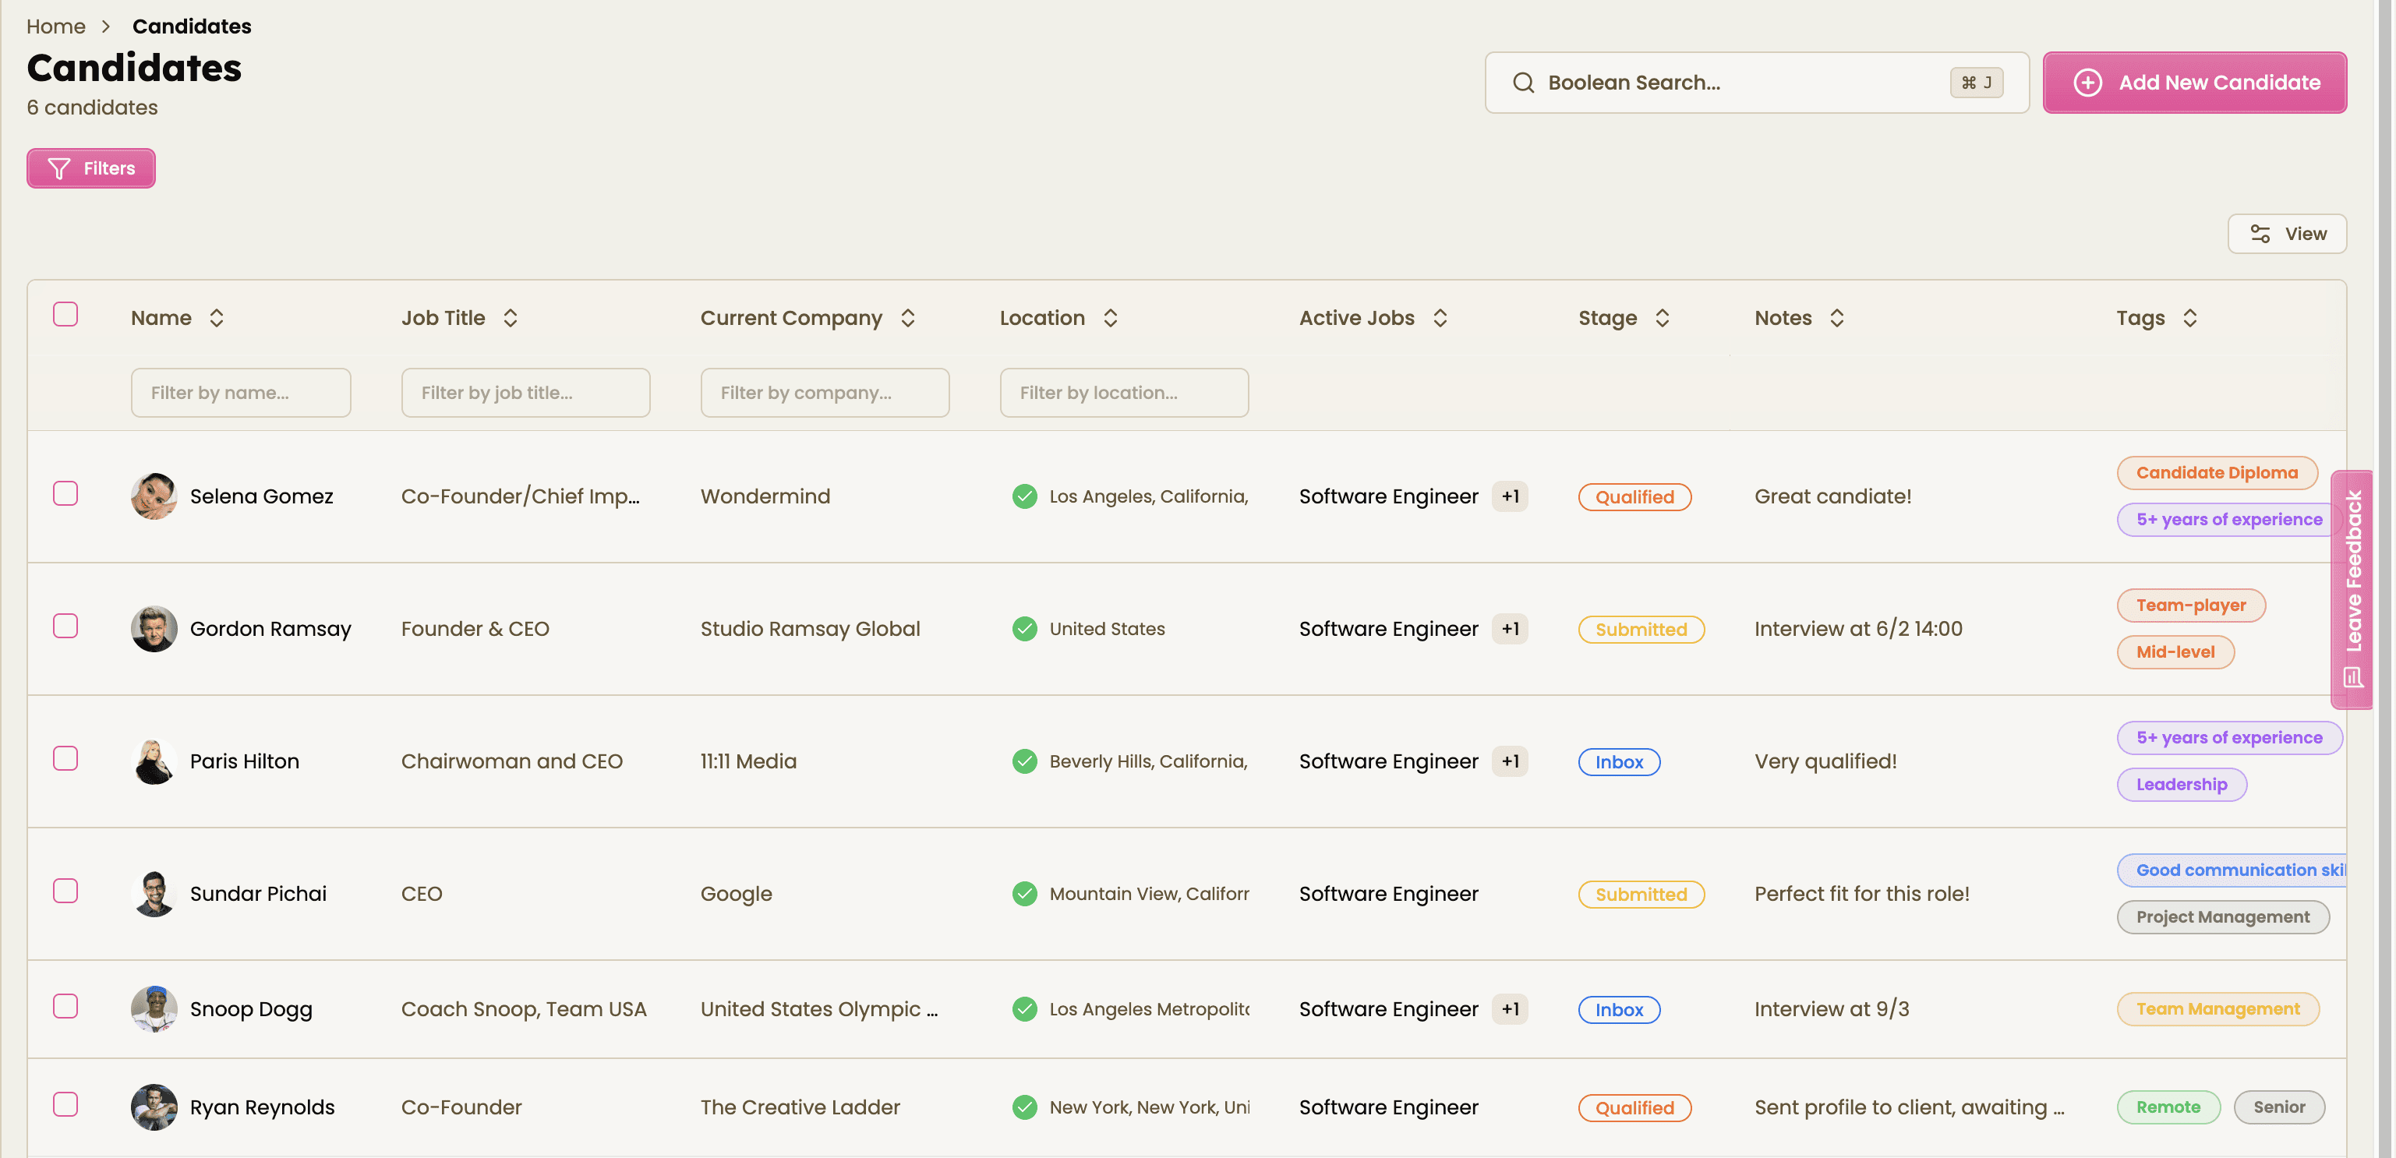Sort by Name column arrows
Screen dimensions: 2396x1158
[217, 318]
